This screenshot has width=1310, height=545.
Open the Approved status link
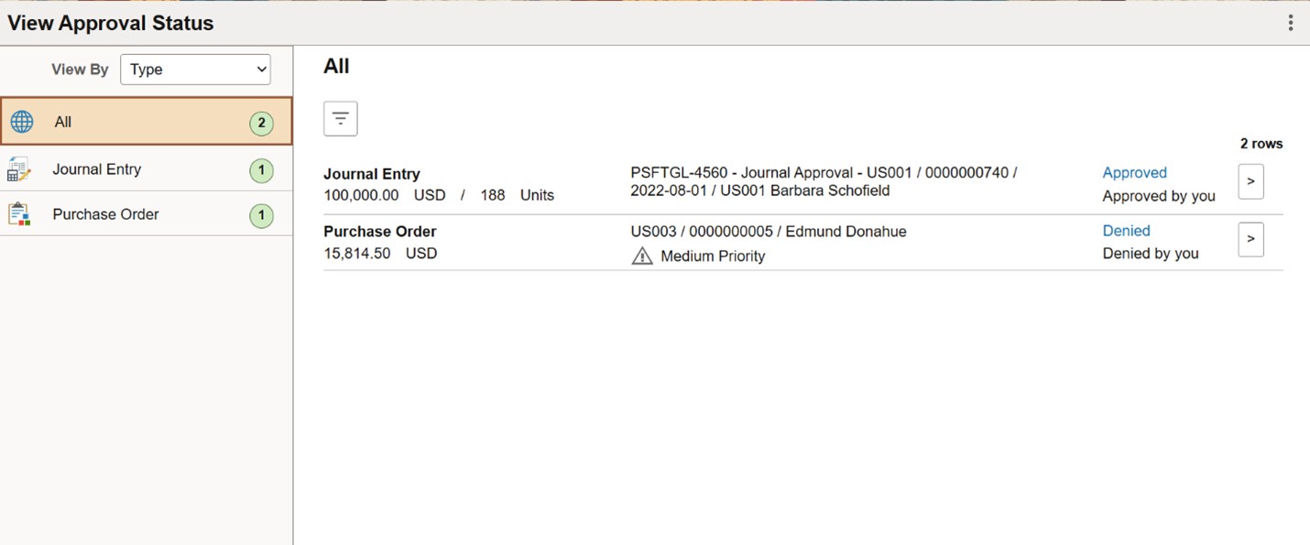[1134, 173]
